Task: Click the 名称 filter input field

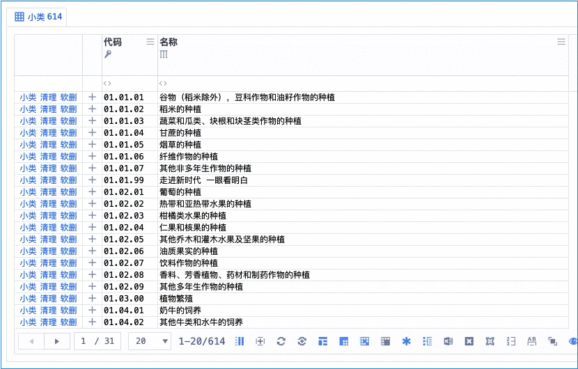Action: [362, 84]
